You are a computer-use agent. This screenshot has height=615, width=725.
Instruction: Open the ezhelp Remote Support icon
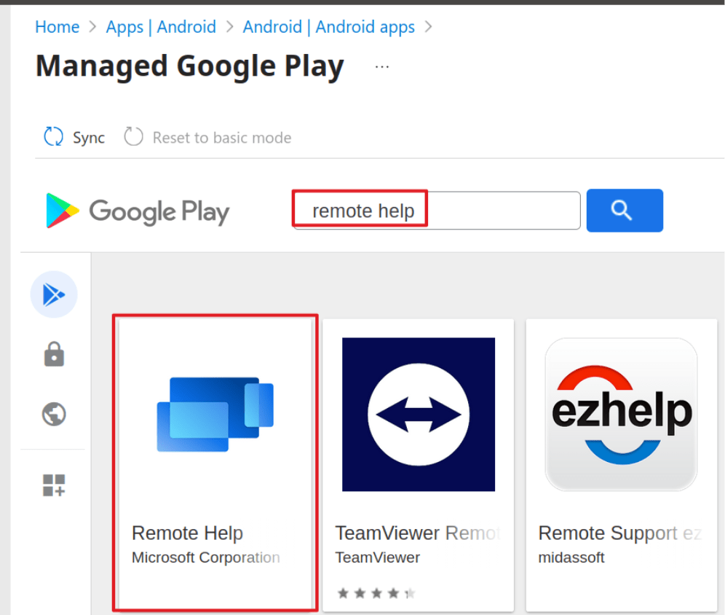(621, 413)
